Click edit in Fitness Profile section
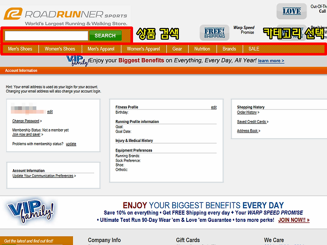 [x=214, y=107]
